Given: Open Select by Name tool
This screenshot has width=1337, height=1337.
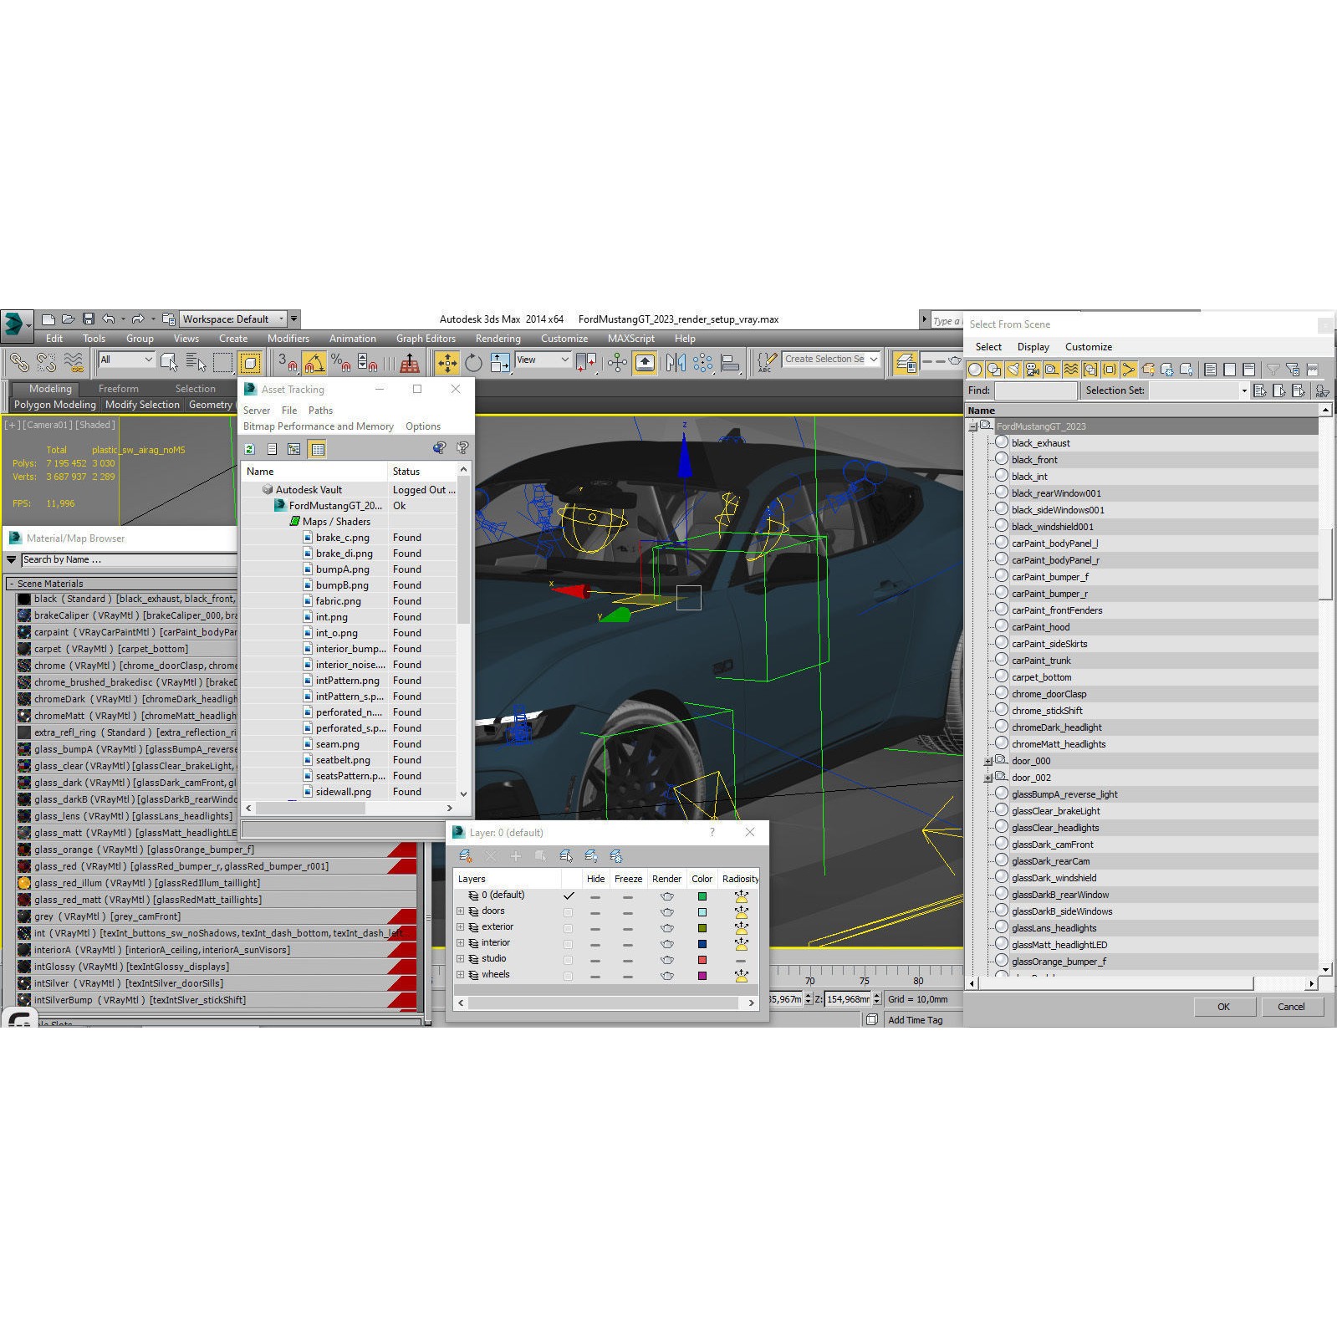Looking at the screenshot, I should click(196, 362).
